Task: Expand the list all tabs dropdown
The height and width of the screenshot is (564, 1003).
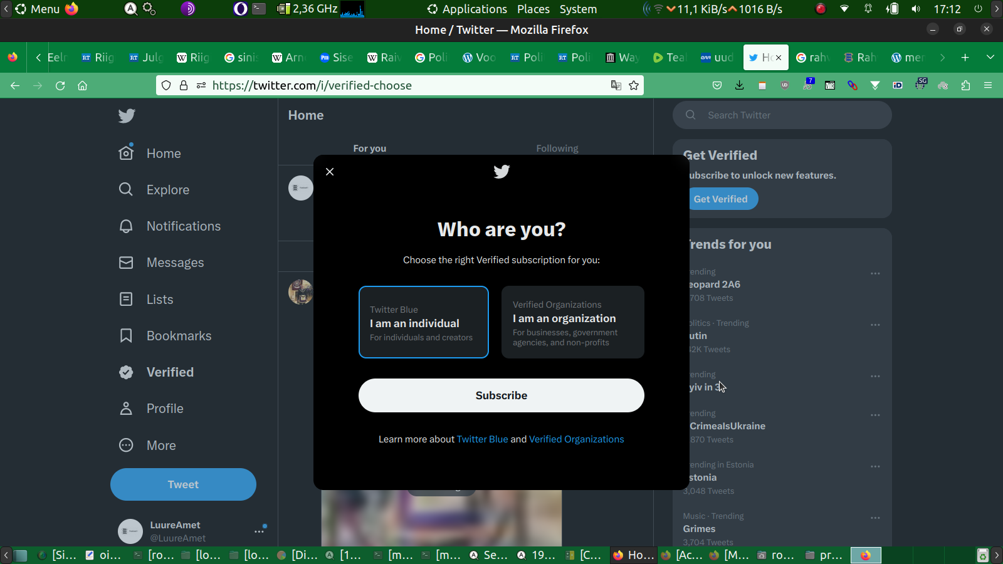Action: pos(990,58)
